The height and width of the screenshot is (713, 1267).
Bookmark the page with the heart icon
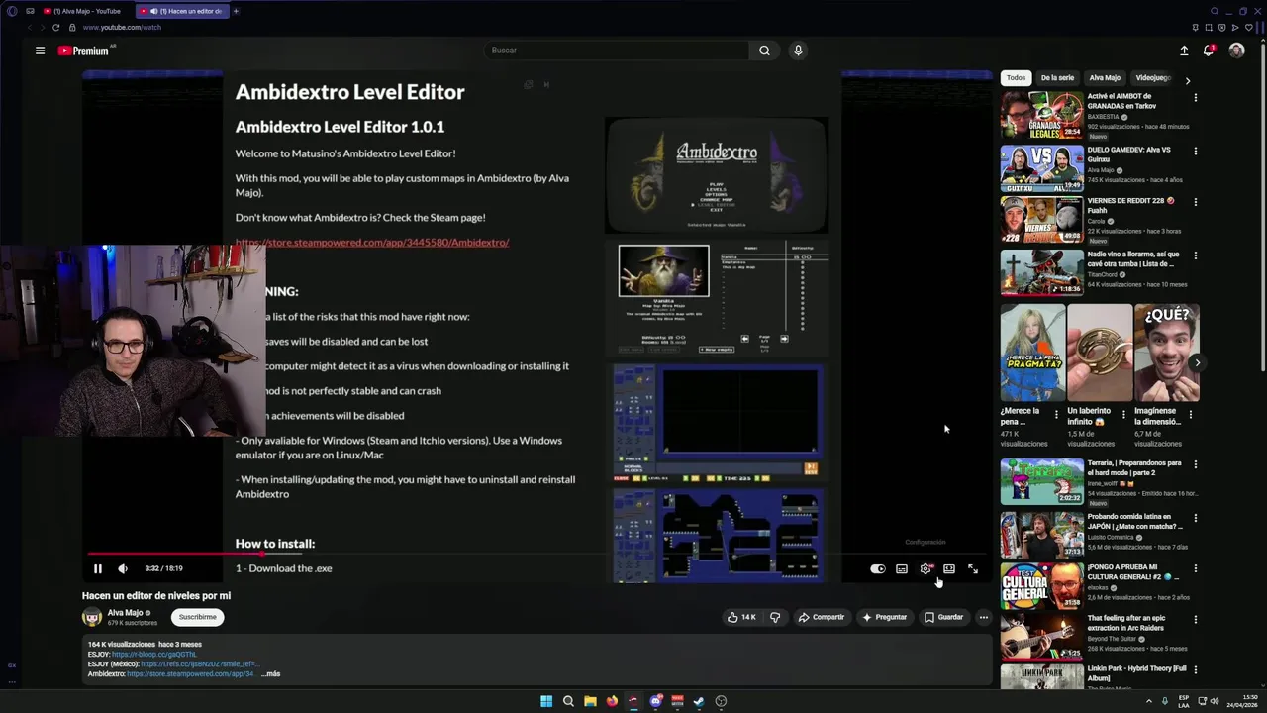coord(1249,28)
